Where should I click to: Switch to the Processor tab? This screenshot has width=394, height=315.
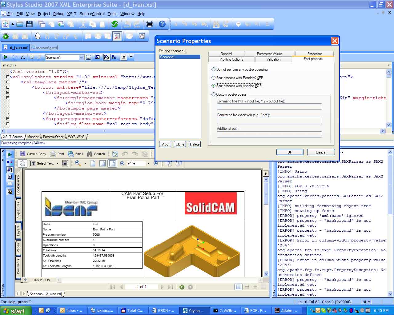click(x=315, y=54)
